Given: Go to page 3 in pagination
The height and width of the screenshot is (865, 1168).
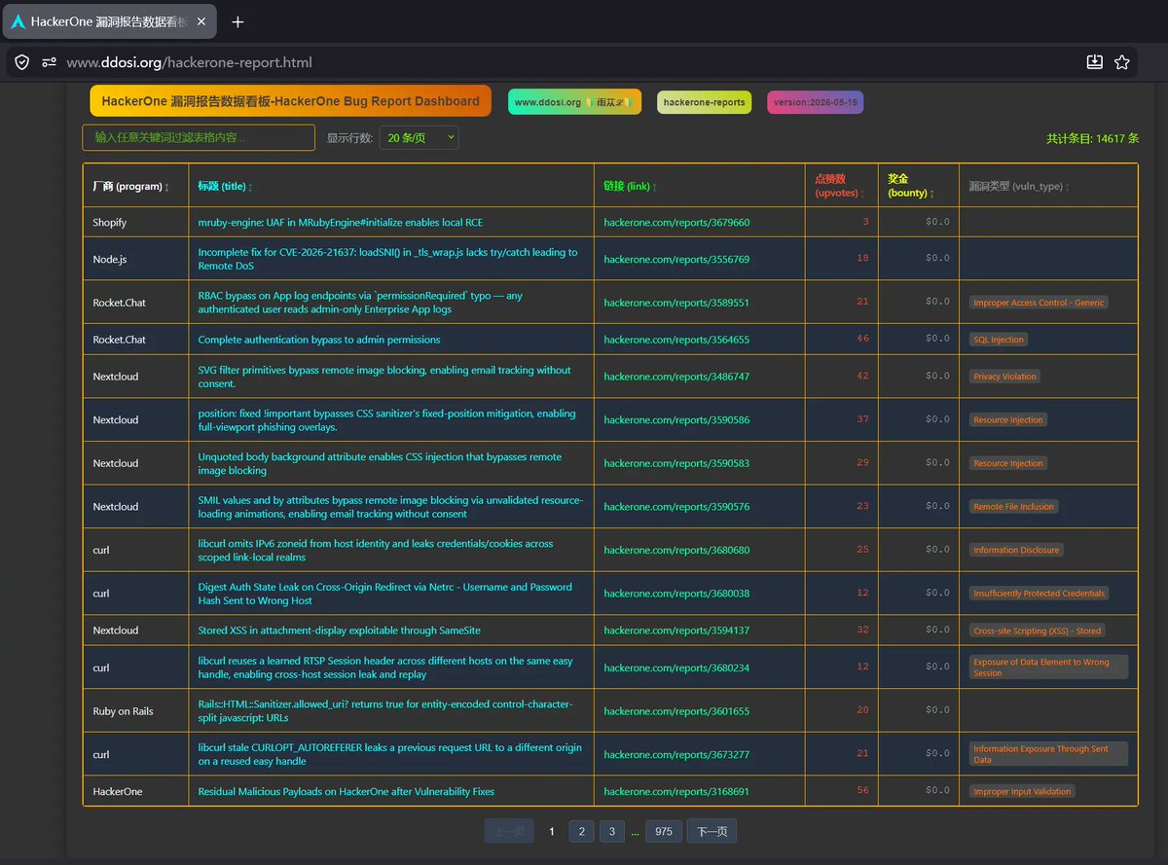Looking at the screenshot, I should pos(611,831).
